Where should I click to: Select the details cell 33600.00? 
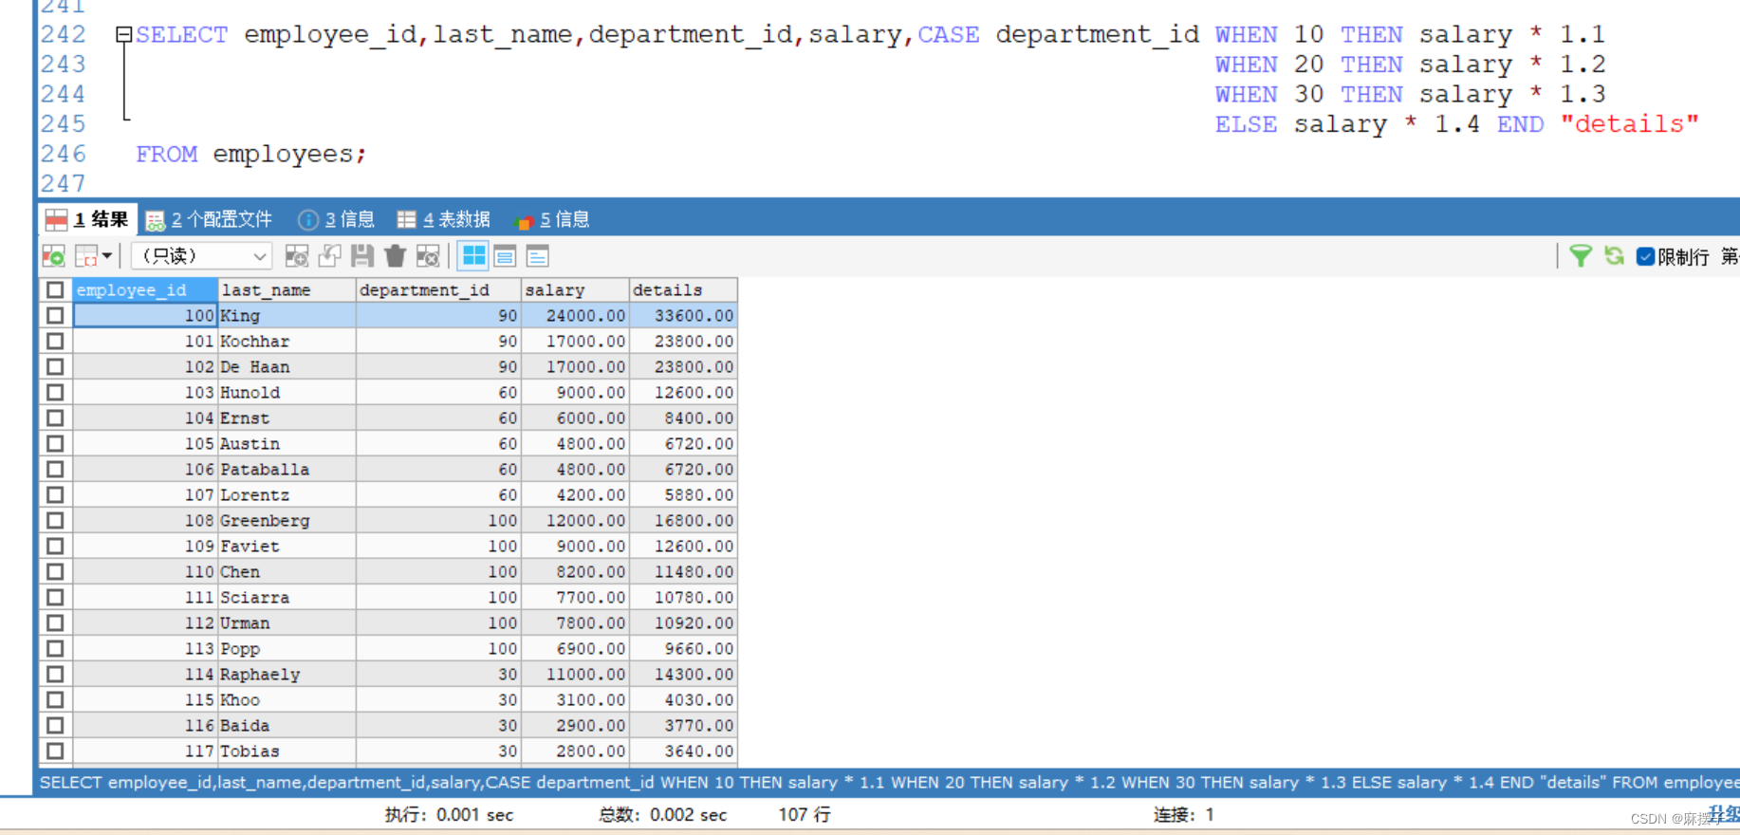tap(683, 315)
